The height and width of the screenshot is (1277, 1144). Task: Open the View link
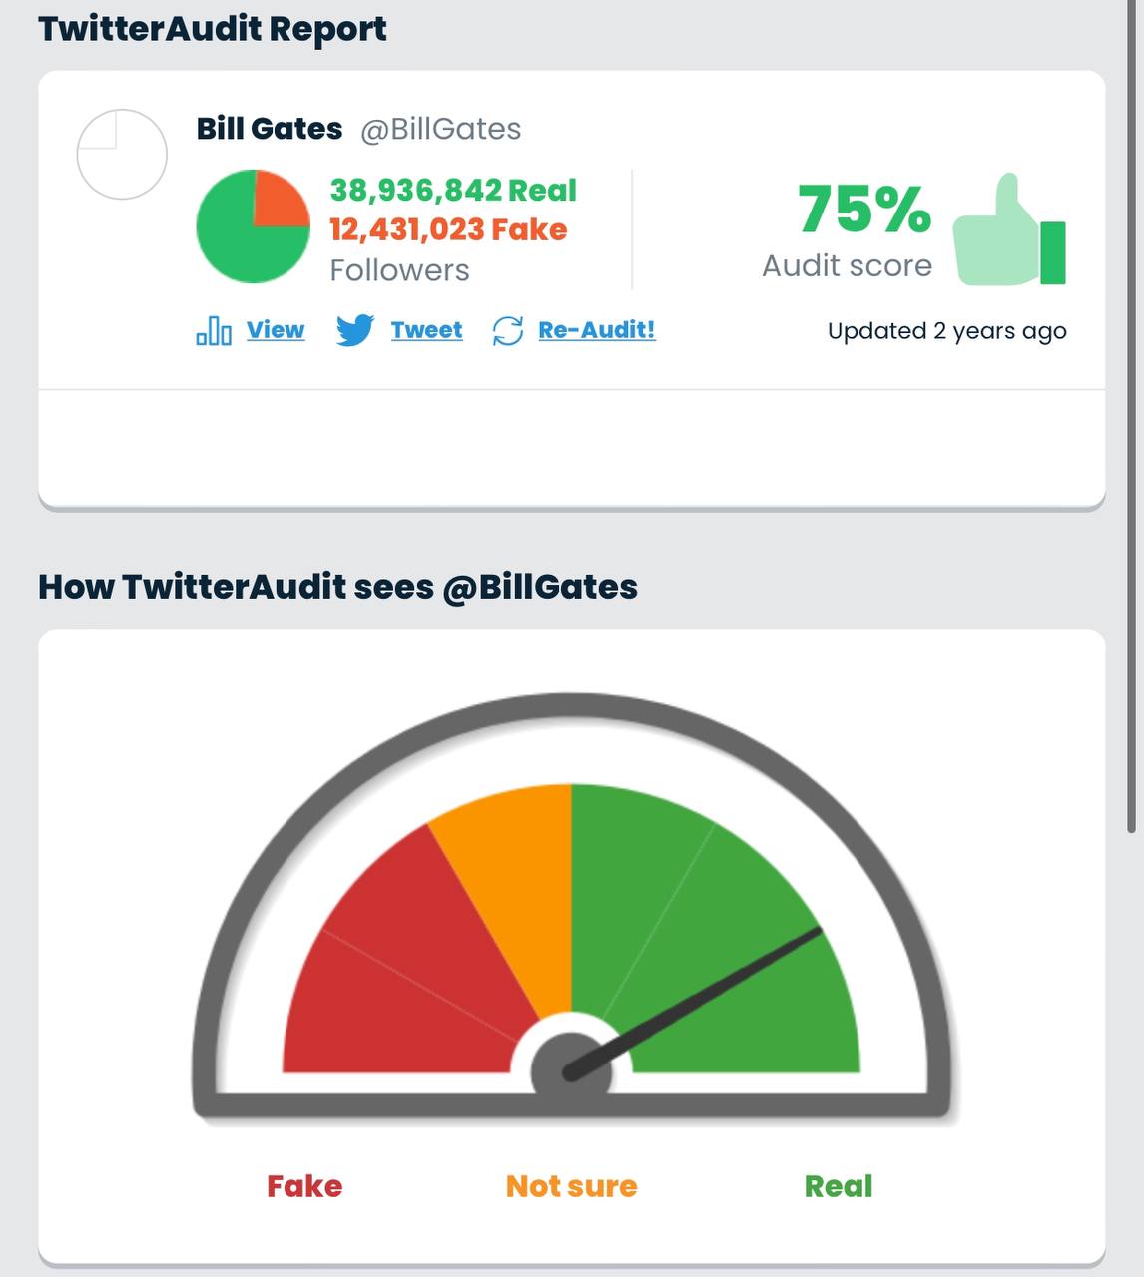(276, 330)
